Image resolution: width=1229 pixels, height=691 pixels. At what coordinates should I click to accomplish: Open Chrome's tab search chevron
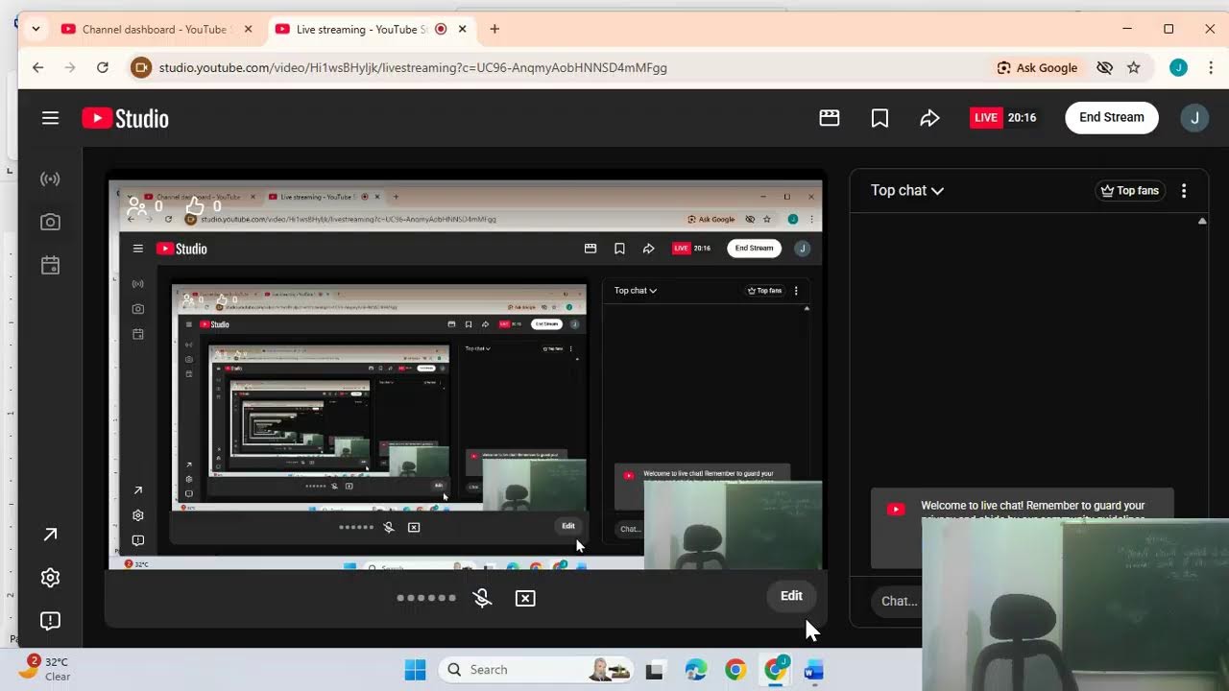coord(36,29)
